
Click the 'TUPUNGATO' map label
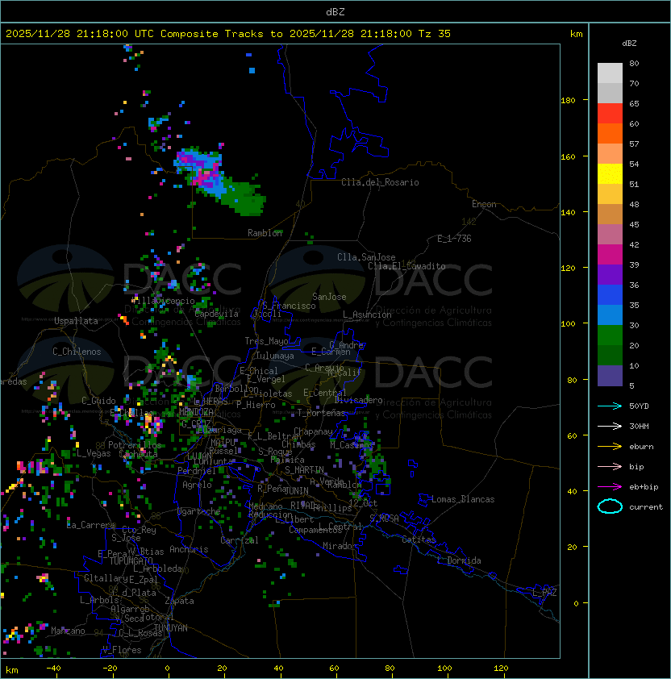pyautogui.click(x=131, y=560)
